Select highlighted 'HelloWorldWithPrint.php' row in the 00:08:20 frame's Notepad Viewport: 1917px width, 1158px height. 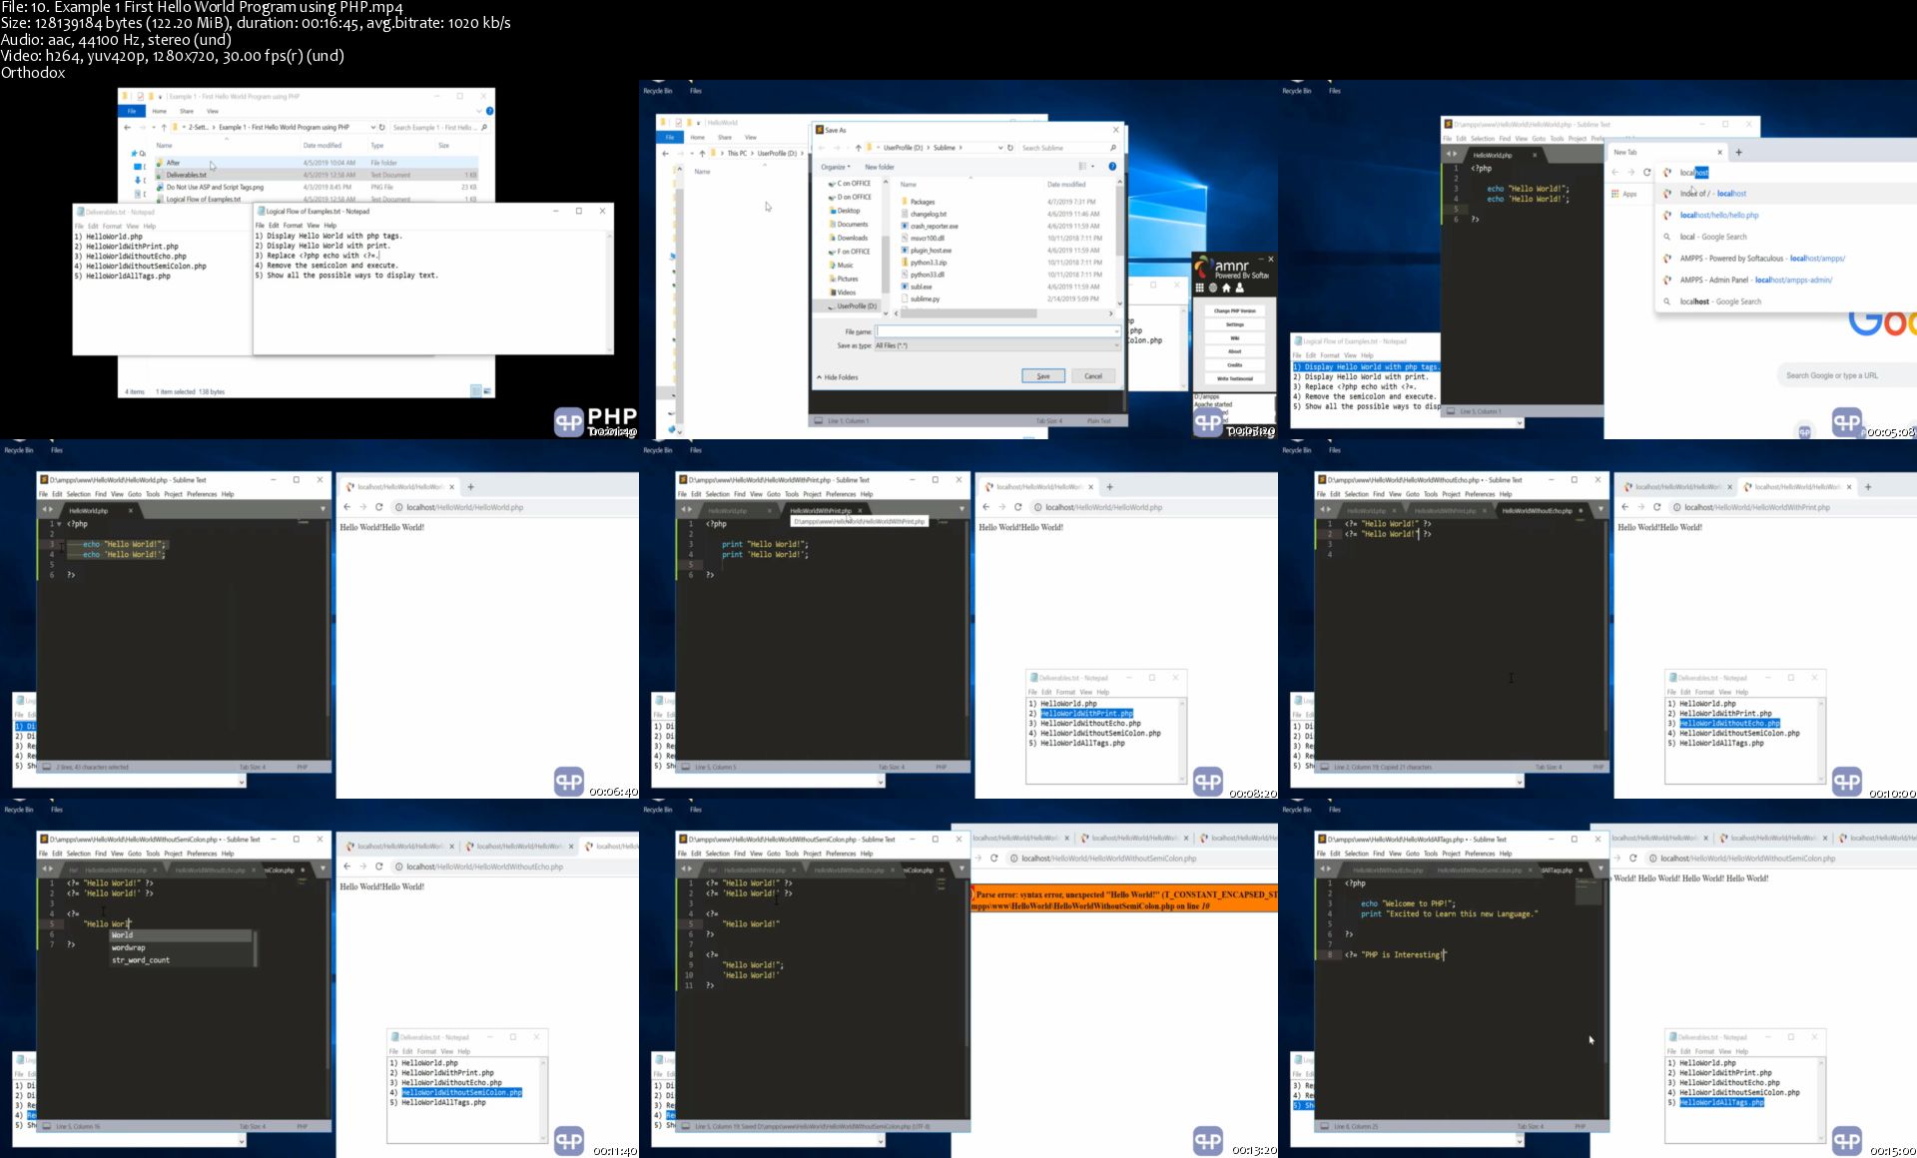point(1086,714)
